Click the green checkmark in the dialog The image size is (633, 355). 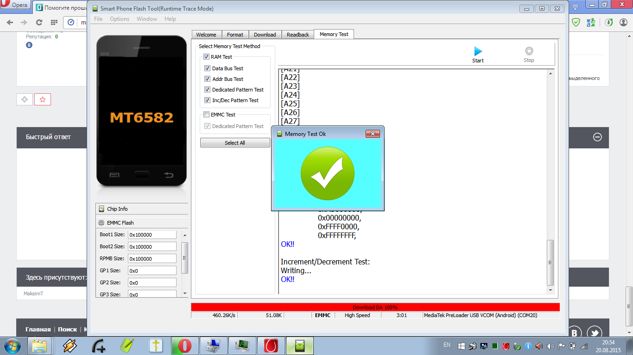click(x=328, y=174)
